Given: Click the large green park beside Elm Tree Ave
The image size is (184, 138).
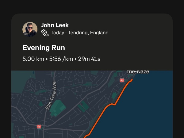Looking at the screenshot, I should [58, 108].
